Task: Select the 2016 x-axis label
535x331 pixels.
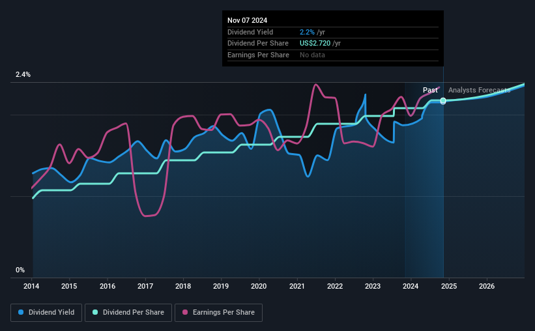Action: click(108, 286)
